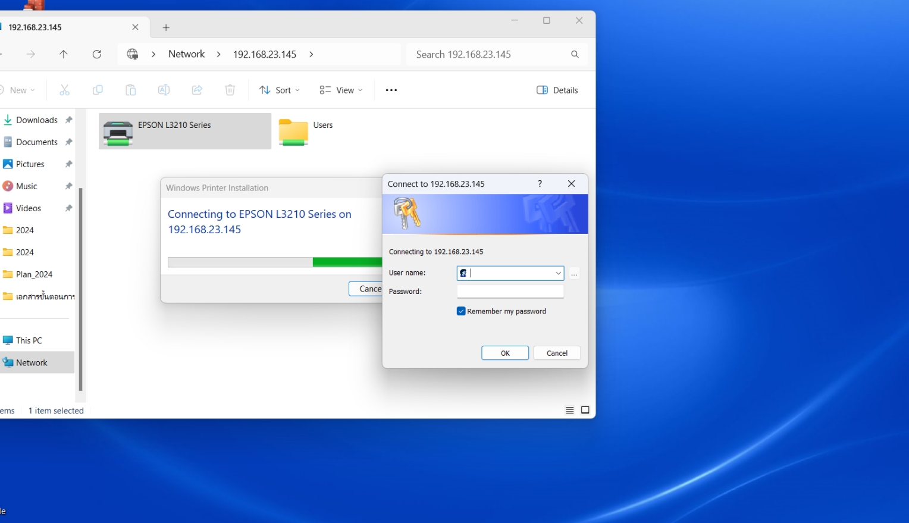909x523 pixels.
Task: Click the Copy icon in toolbar
Action: 98,90
